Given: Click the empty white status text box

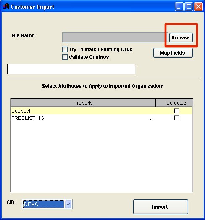Looking at the screenshot, I should [x=71, y=69].
